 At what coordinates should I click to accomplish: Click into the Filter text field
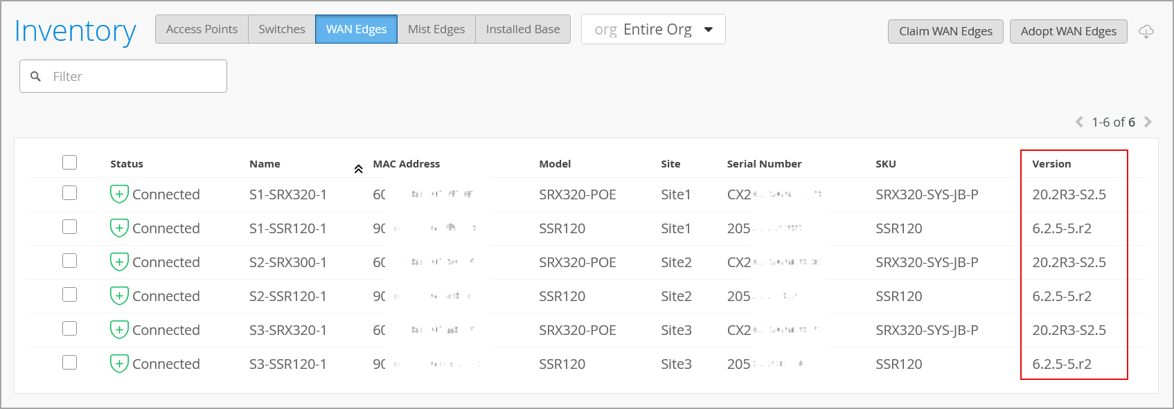point(135,76)
